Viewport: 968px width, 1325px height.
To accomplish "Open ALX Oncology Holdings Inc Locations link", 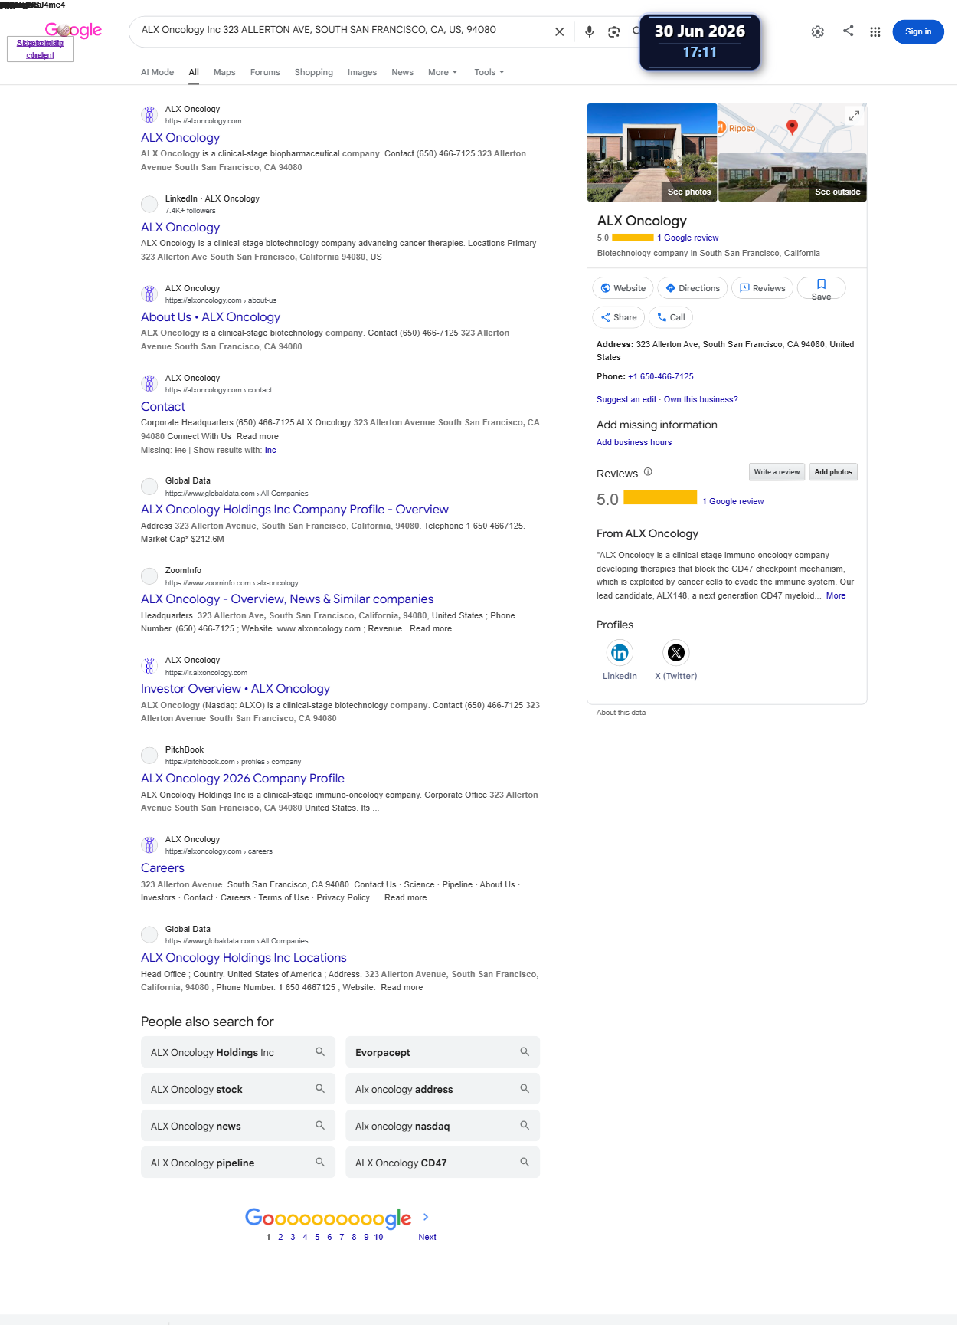I will coord(244,958).
